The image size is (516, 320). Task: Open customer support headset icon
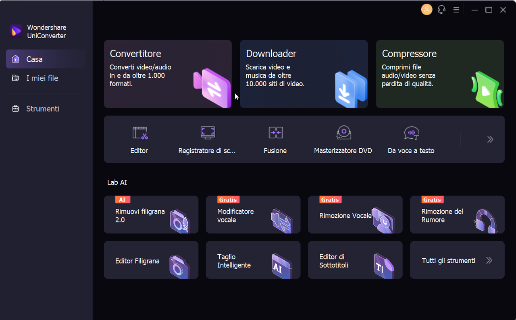(x=441, y=9)
